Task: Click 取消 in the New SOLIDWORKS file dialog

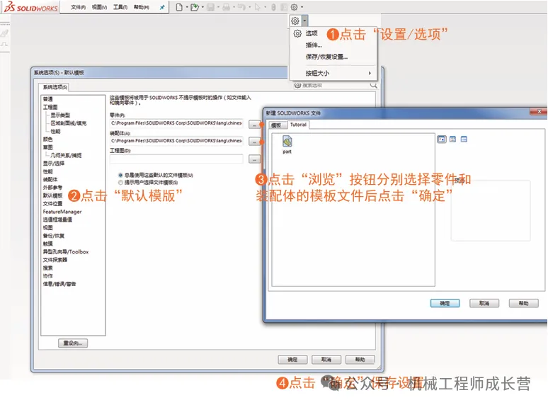Action: 484,303
